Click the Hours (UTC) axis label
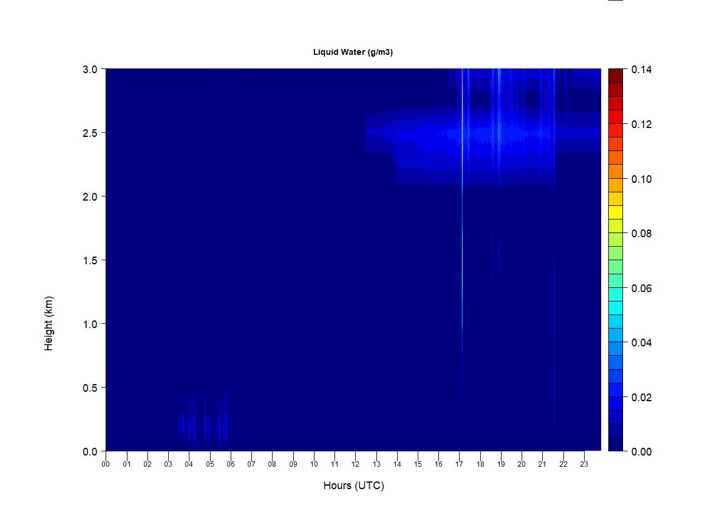708x531 pixels. [353, 486]
